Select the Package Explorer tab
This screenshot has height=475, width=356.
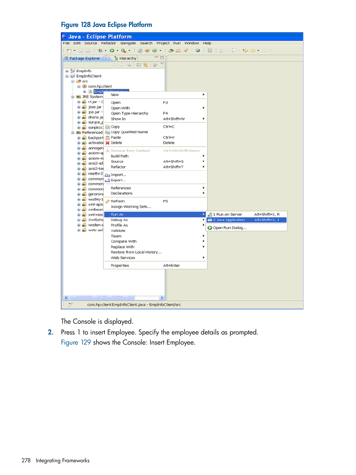85,58
